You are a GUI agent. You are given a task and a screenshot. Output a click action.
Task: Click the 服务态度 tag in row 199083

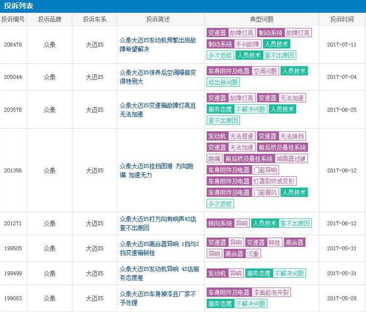tap(220, 304)
